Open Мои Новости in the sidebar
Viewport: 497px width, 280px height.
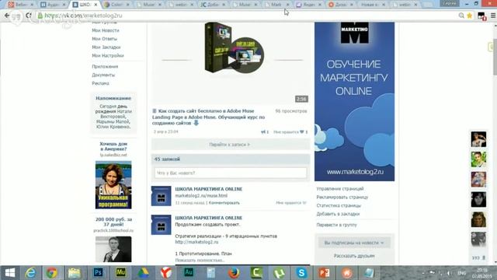[x=106, y=30]
